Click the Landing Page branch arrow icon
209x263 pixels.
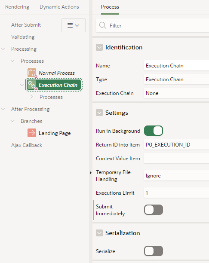32,133
